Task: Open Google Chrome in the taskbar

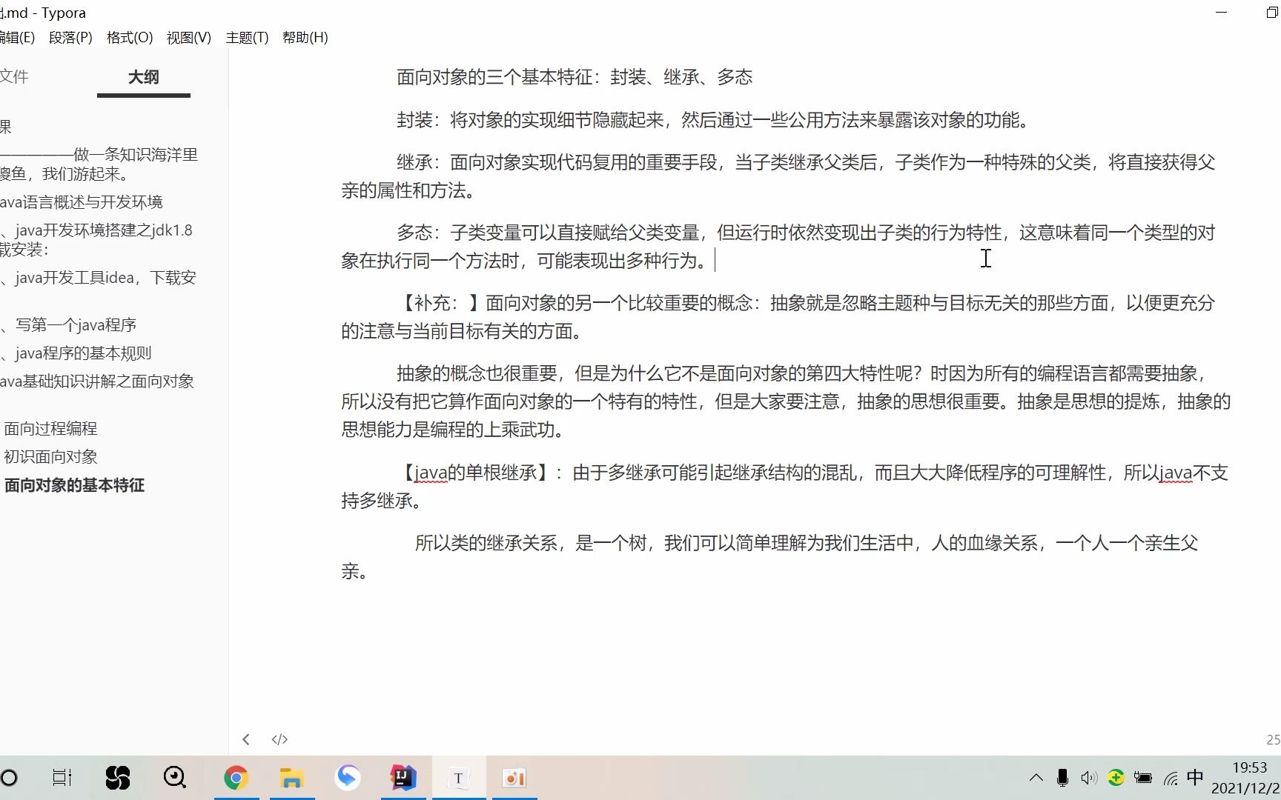Action: [x=236, y=778]
